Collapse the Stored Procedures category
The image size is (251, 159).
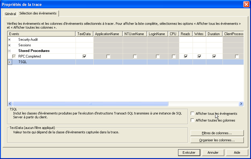click(x=9, y=51)
